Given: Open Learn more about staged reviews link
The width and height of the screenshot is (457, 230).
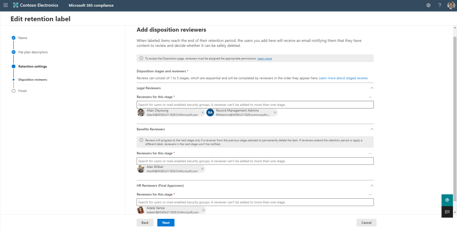Looking at the screenshot, I should (343, 78).
